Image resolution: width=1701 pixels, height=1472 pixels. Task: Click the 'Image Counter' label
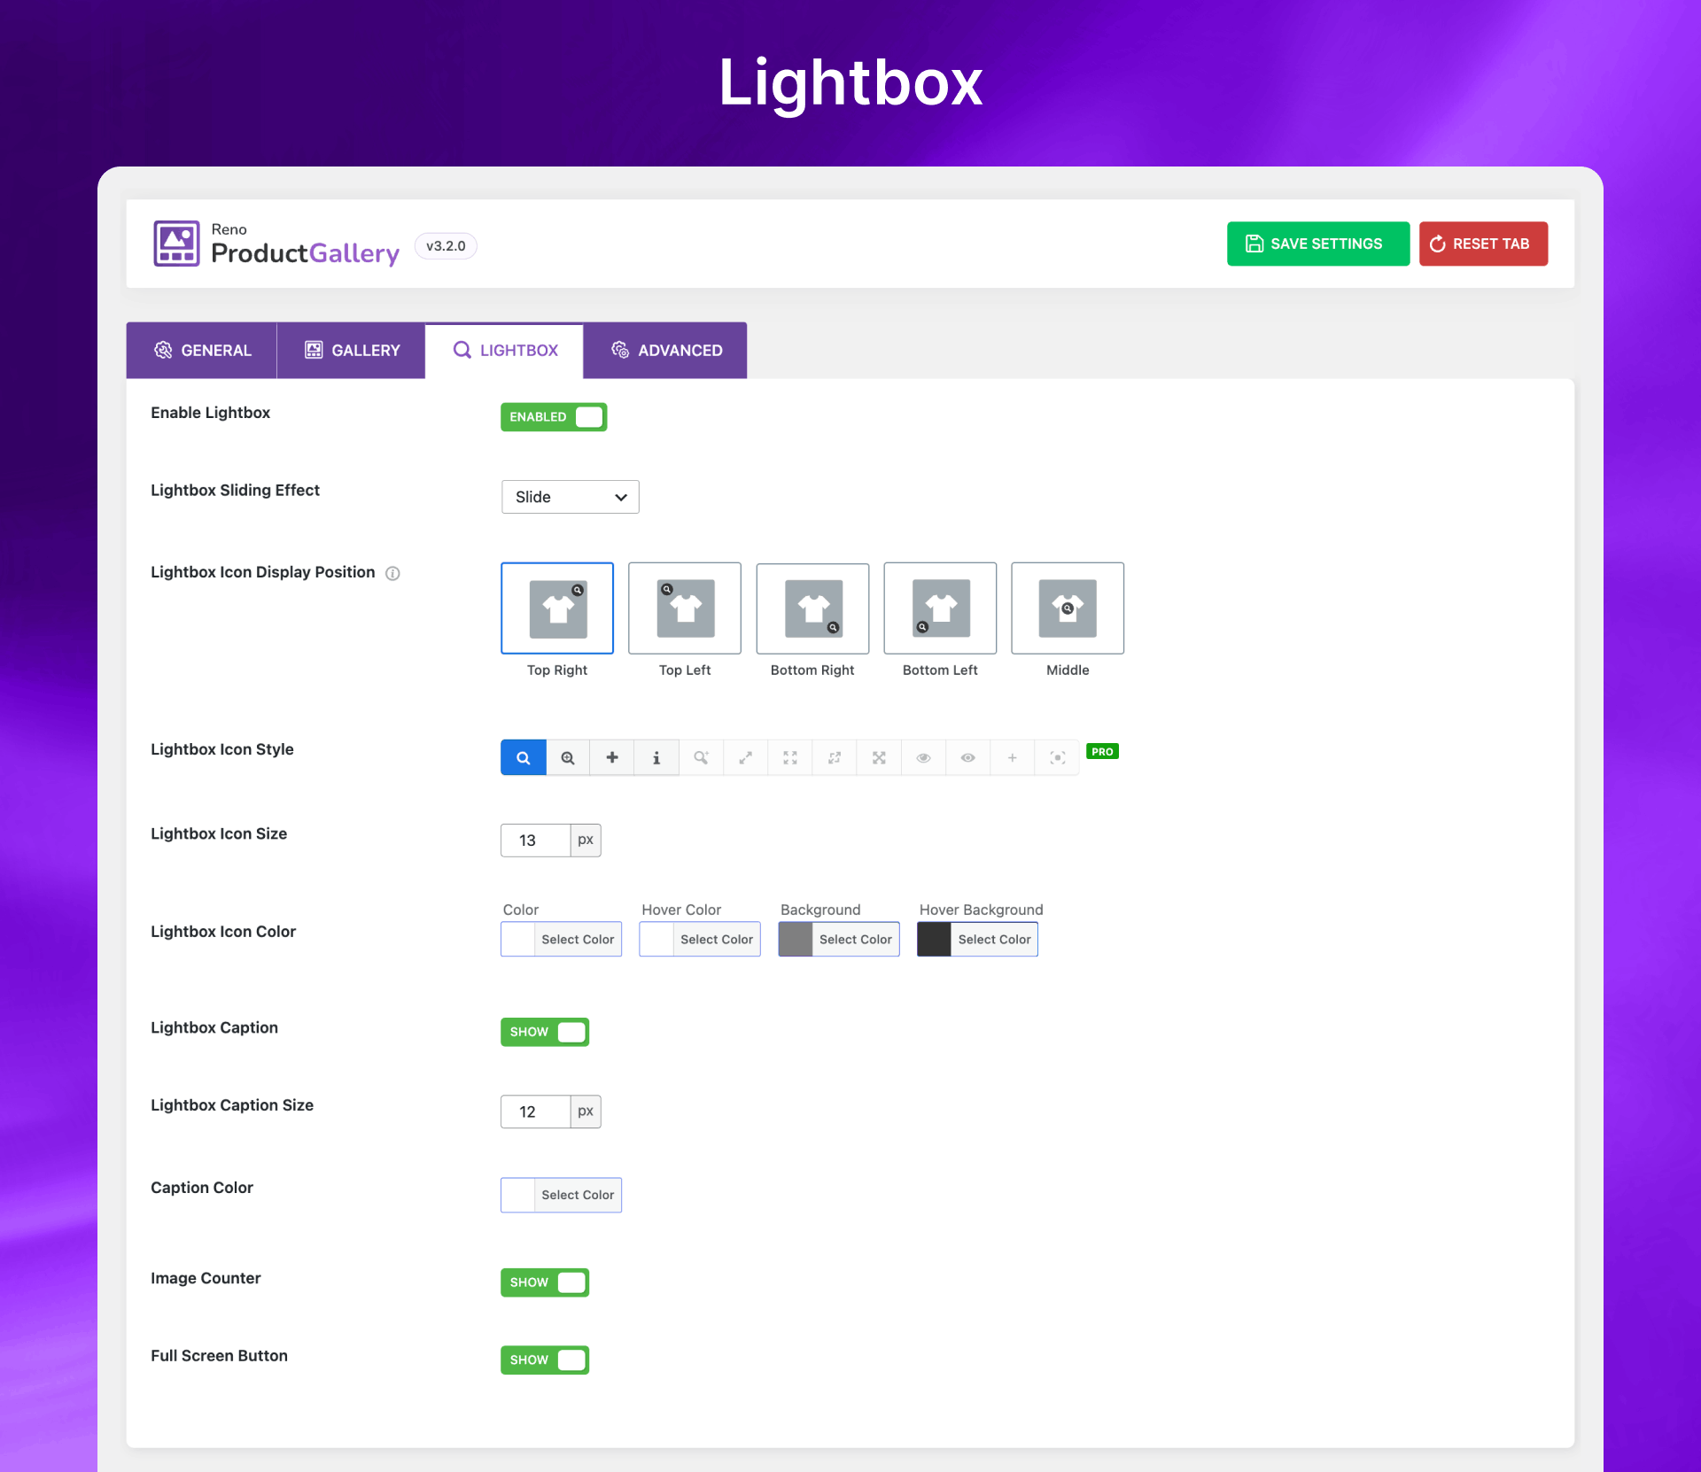[x=206, y=1278]
